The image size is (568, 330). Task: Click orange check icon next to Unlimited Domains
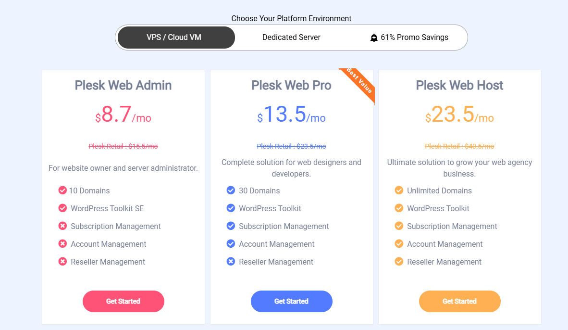coord(399,190)
